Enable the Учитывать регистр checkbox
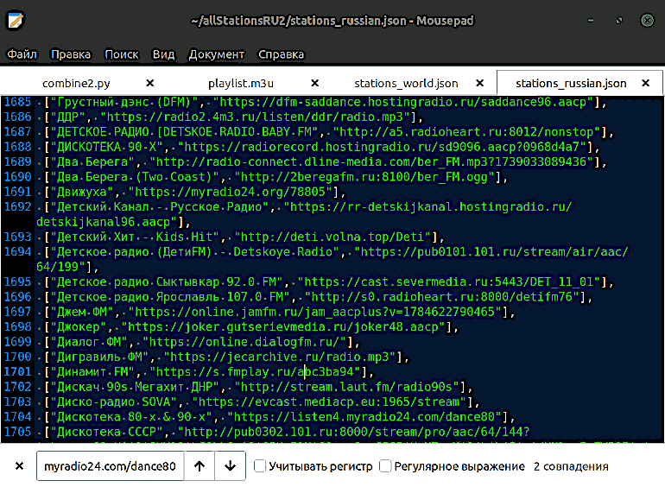 (x=260, y=466)
